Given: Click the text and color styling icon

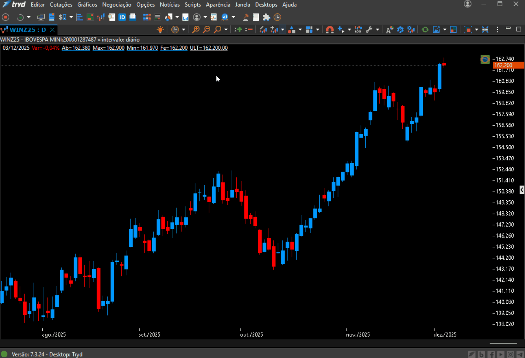Looking at the screenshot, I should pyautogui.click(x=389, y=30).
